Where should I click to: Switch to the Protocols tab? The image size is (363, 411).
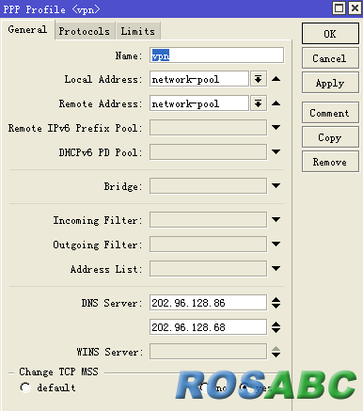pos(85,31)
